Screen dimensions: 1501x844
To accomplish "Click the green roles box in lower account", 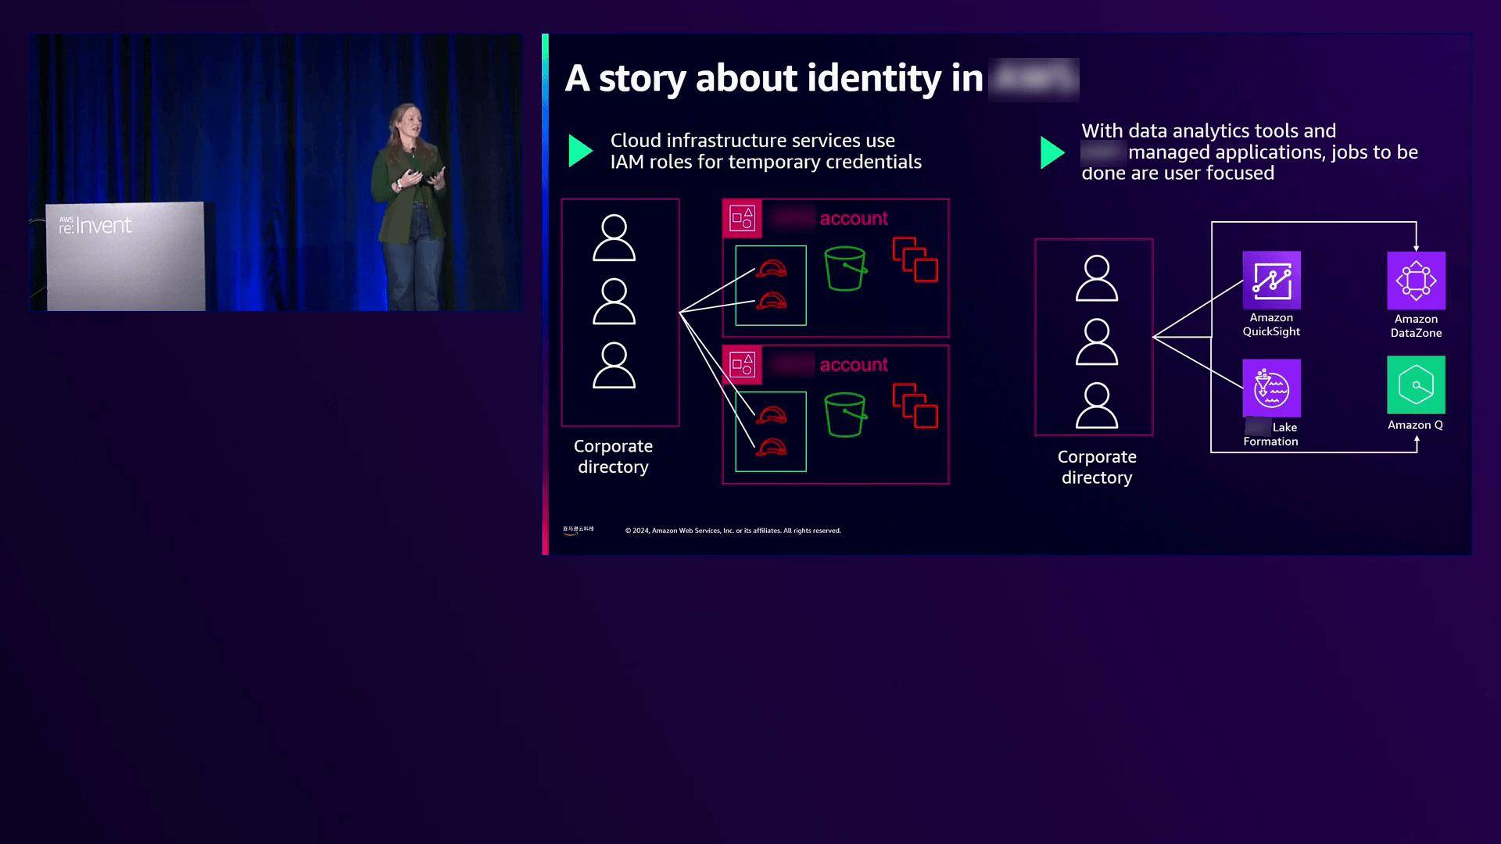I will (771, 431).
